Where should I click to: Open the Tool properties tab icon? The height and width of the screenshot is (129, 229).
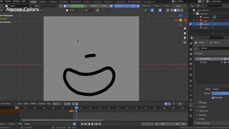(x=191, y=43)
